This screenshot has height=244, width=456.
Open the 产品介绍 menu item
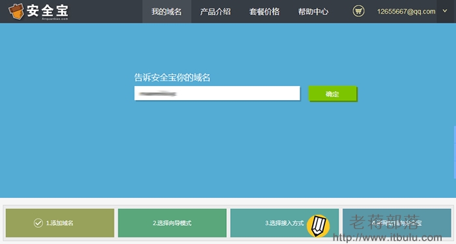point(216,11)
